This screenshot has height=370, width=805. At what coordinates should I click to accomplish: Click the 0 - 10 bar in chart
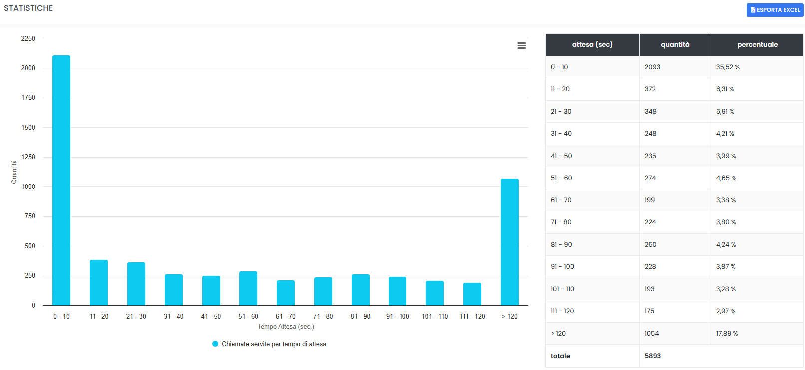click(x=61, y=180)
